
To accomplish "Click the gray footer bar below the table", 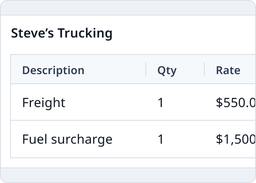I will pyautogui.click(x=128, y=175).
